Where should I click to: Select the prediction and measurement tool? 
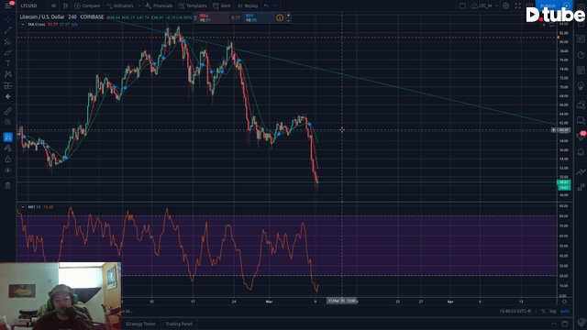click(x=8, y=85)
